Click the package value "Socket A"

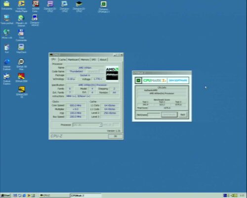(85, 75)
